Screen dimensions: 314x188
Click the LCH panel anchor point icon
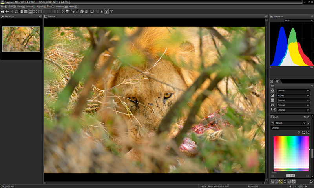(x=299, y=132)
